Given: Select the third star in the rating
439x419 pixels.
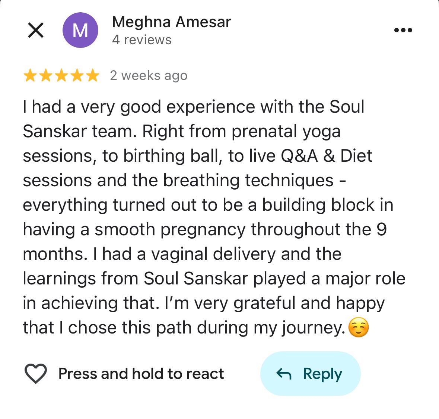Looking at the screenshot, I should coord(61,75).
